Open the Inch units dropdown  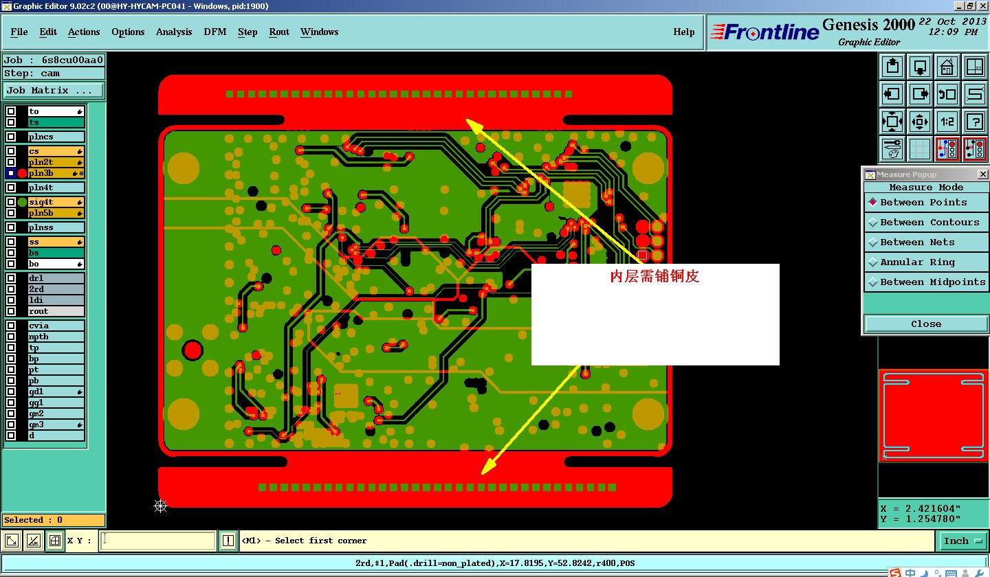(963, 541)
